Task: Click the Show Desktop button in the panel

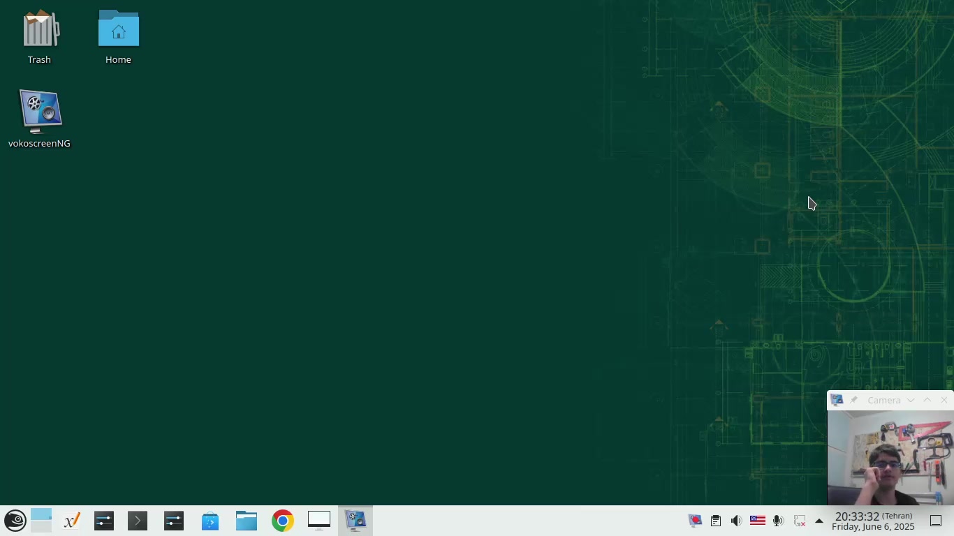Action: click(936, 521)
